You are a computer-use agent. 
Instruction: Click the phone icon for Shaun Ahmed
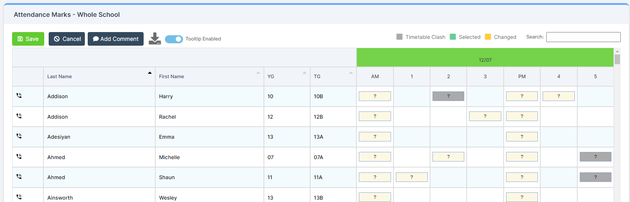coord(19,177)
